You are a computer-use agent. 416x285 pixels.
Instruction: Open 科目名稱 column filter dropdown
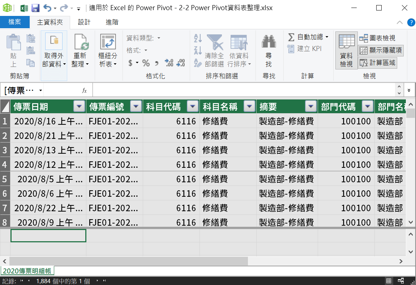[249, 107]
